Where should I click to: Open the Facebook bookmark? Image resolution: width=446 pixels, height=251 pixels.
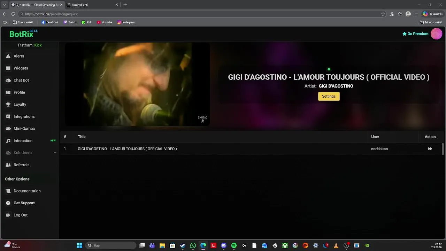[x=50, y=22]
